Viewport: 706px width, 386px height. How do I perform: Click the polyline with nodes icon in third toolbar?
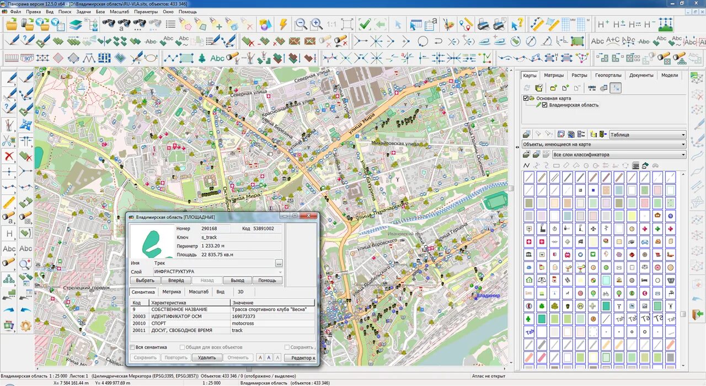[171, 58]
